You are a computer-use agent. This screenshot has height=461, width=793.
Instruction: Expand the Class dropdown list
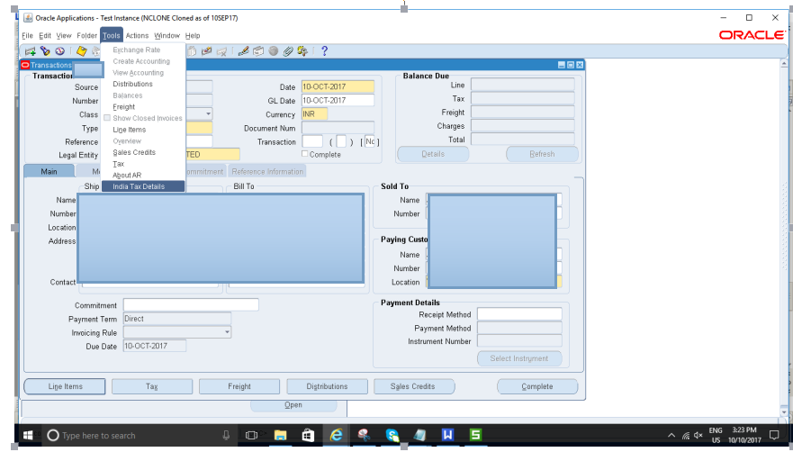pyautogui.click(x=208, y=114)
